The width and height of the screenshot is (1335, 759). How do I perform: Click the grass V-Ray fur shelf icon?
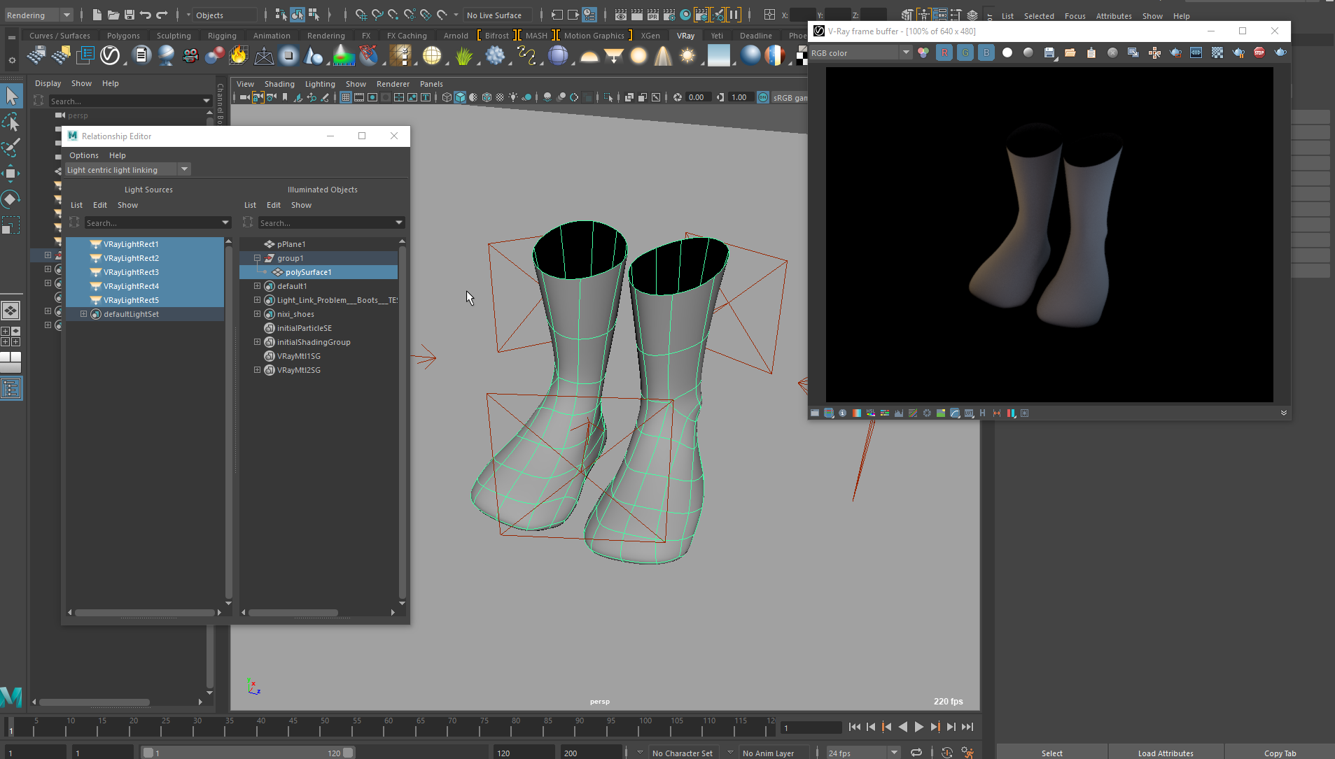pos(463,55)
